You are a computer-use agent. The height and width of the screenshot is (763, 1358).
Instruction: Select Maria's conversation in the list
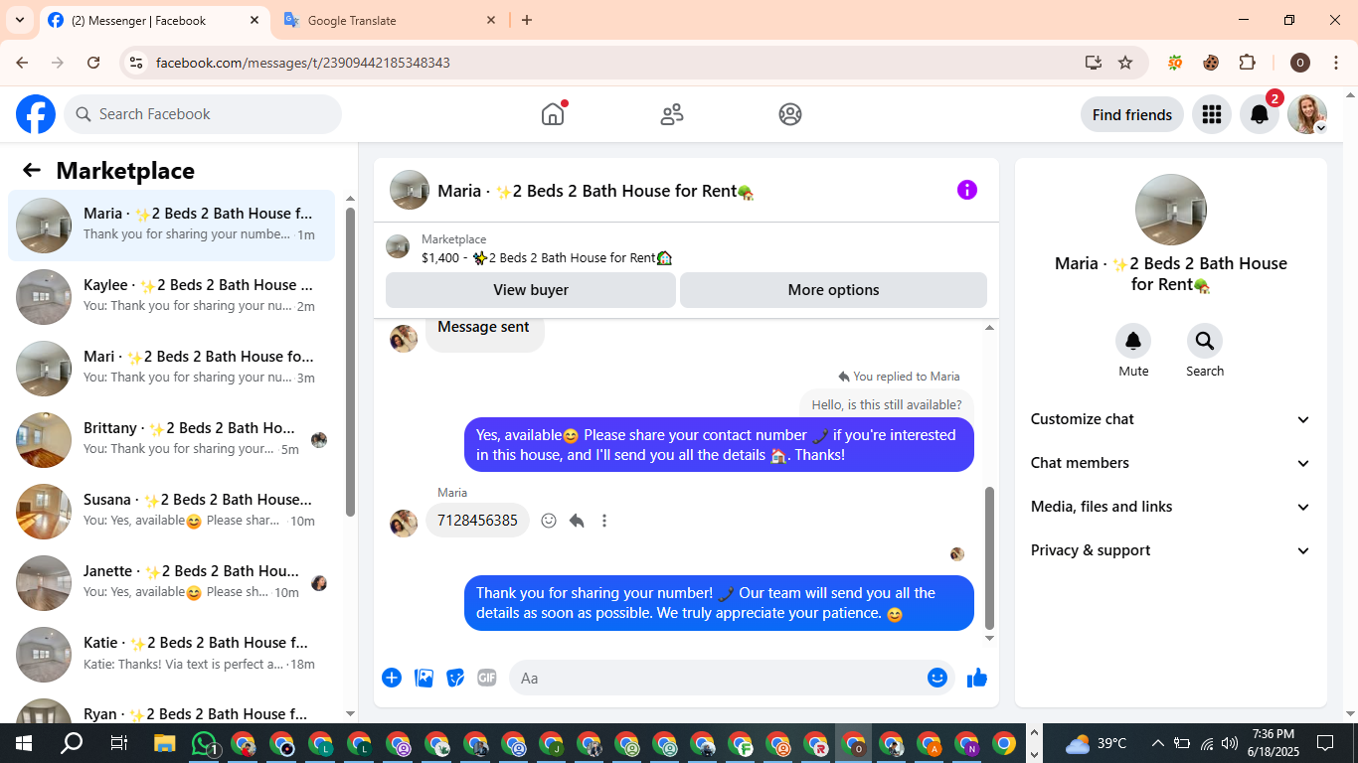[171, 225]
